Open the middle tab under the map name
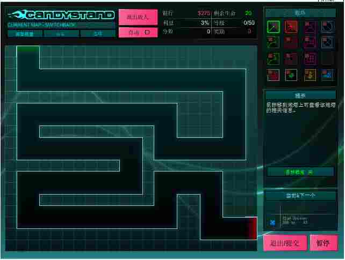Image resolution: width=345 pixels, height=260 pixels. pyautogui.click(x=61, y=34)
